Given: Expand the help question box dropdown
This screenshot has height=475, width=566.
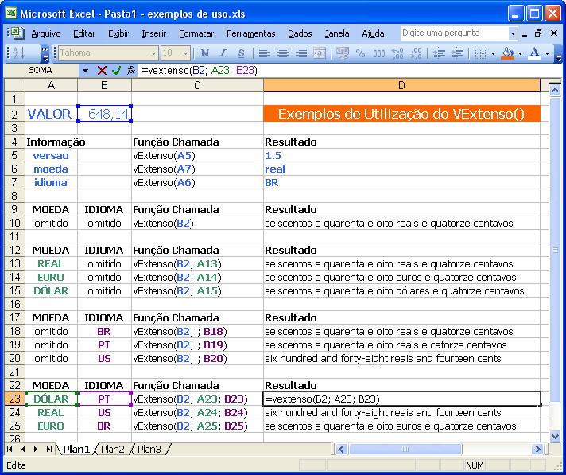Looking at the screenshot, I should click(x=513, y=33).
